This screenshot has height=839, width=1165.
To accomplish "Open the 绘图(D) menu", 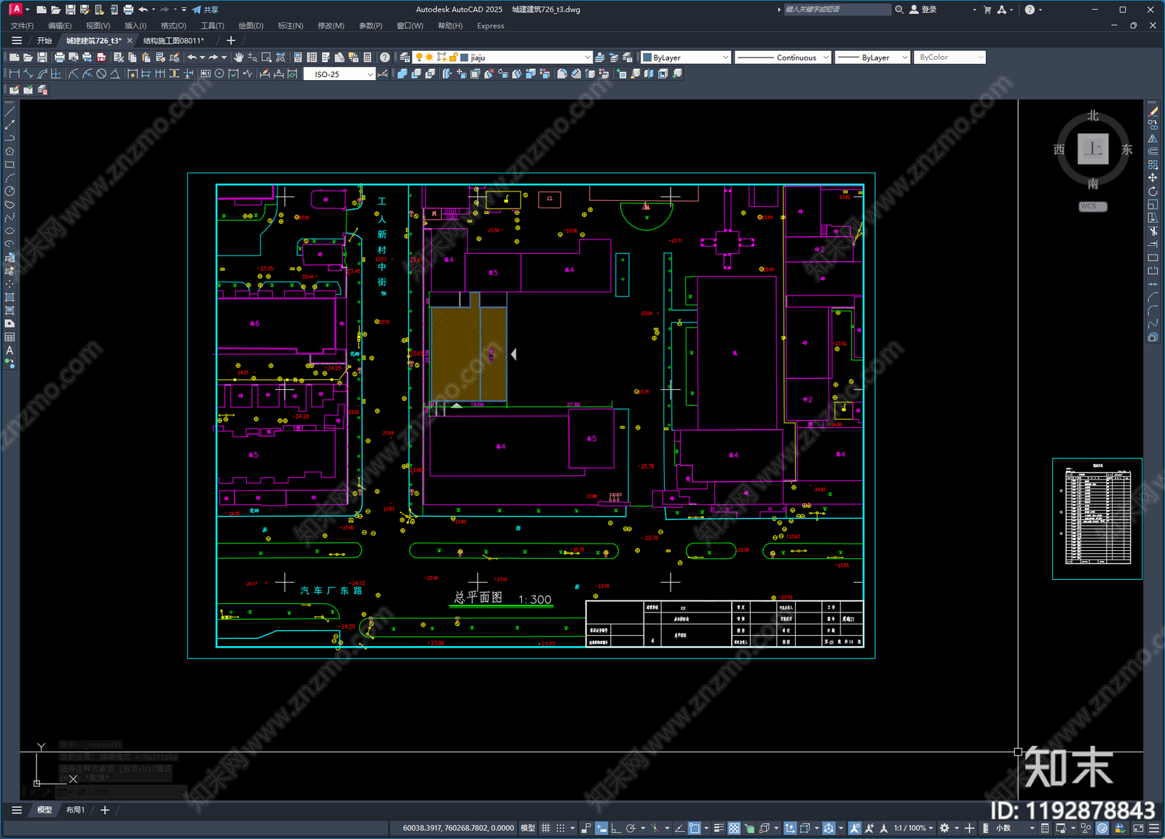I will (250, 25).
